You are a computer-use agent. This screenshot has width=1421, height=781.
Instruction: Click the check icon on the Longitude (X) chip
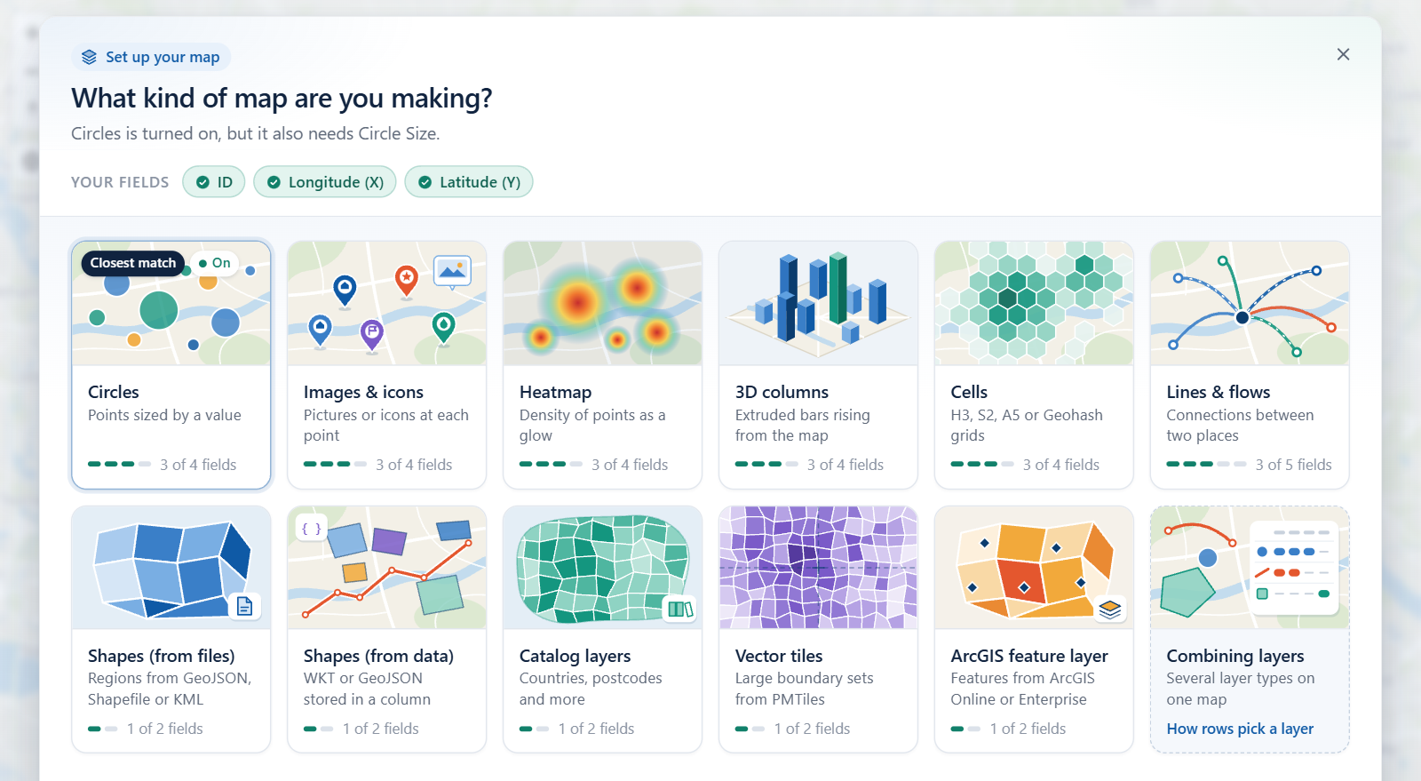274,182
